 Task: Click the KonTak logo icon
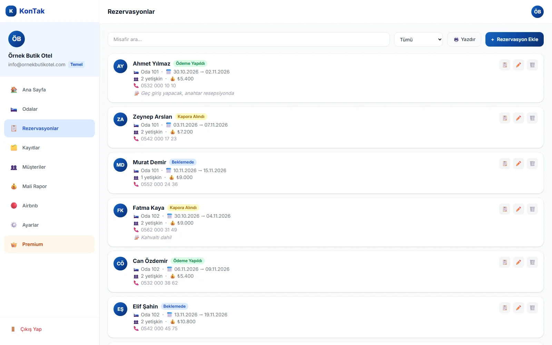pos(11,11)
